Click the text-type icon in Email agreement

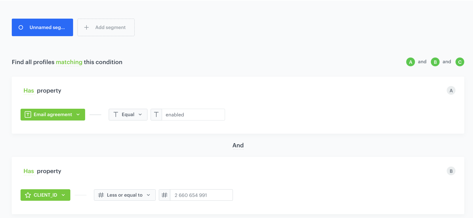28,114
